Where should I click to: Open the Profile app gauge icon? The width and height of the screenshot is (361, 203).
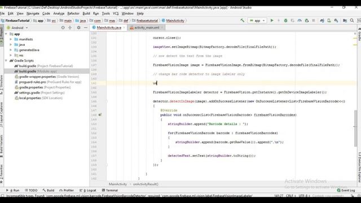point(300,20)
